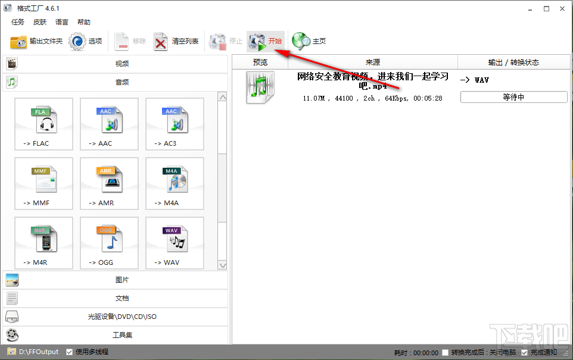Select the -> WAV format icon
Viewport: 573px width, 360px height.
175,243
